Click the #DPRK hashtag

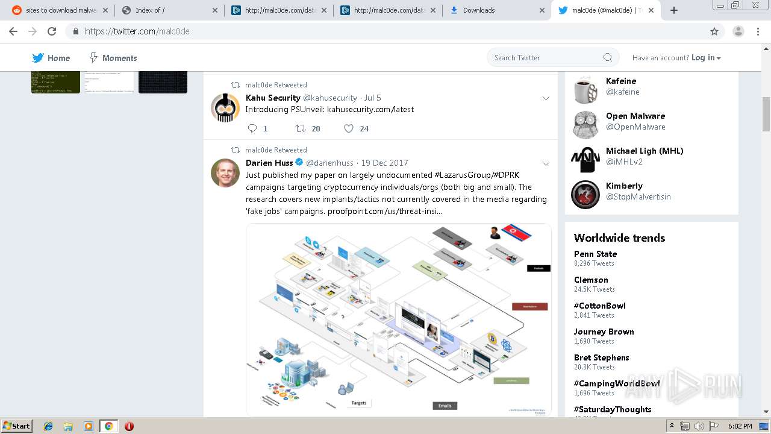507,175
